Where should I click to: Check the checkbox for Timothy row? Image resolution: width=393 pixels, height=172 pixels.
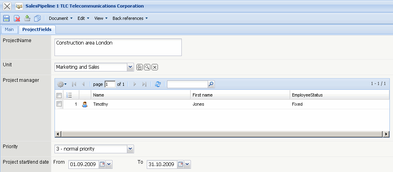[59, 104]
